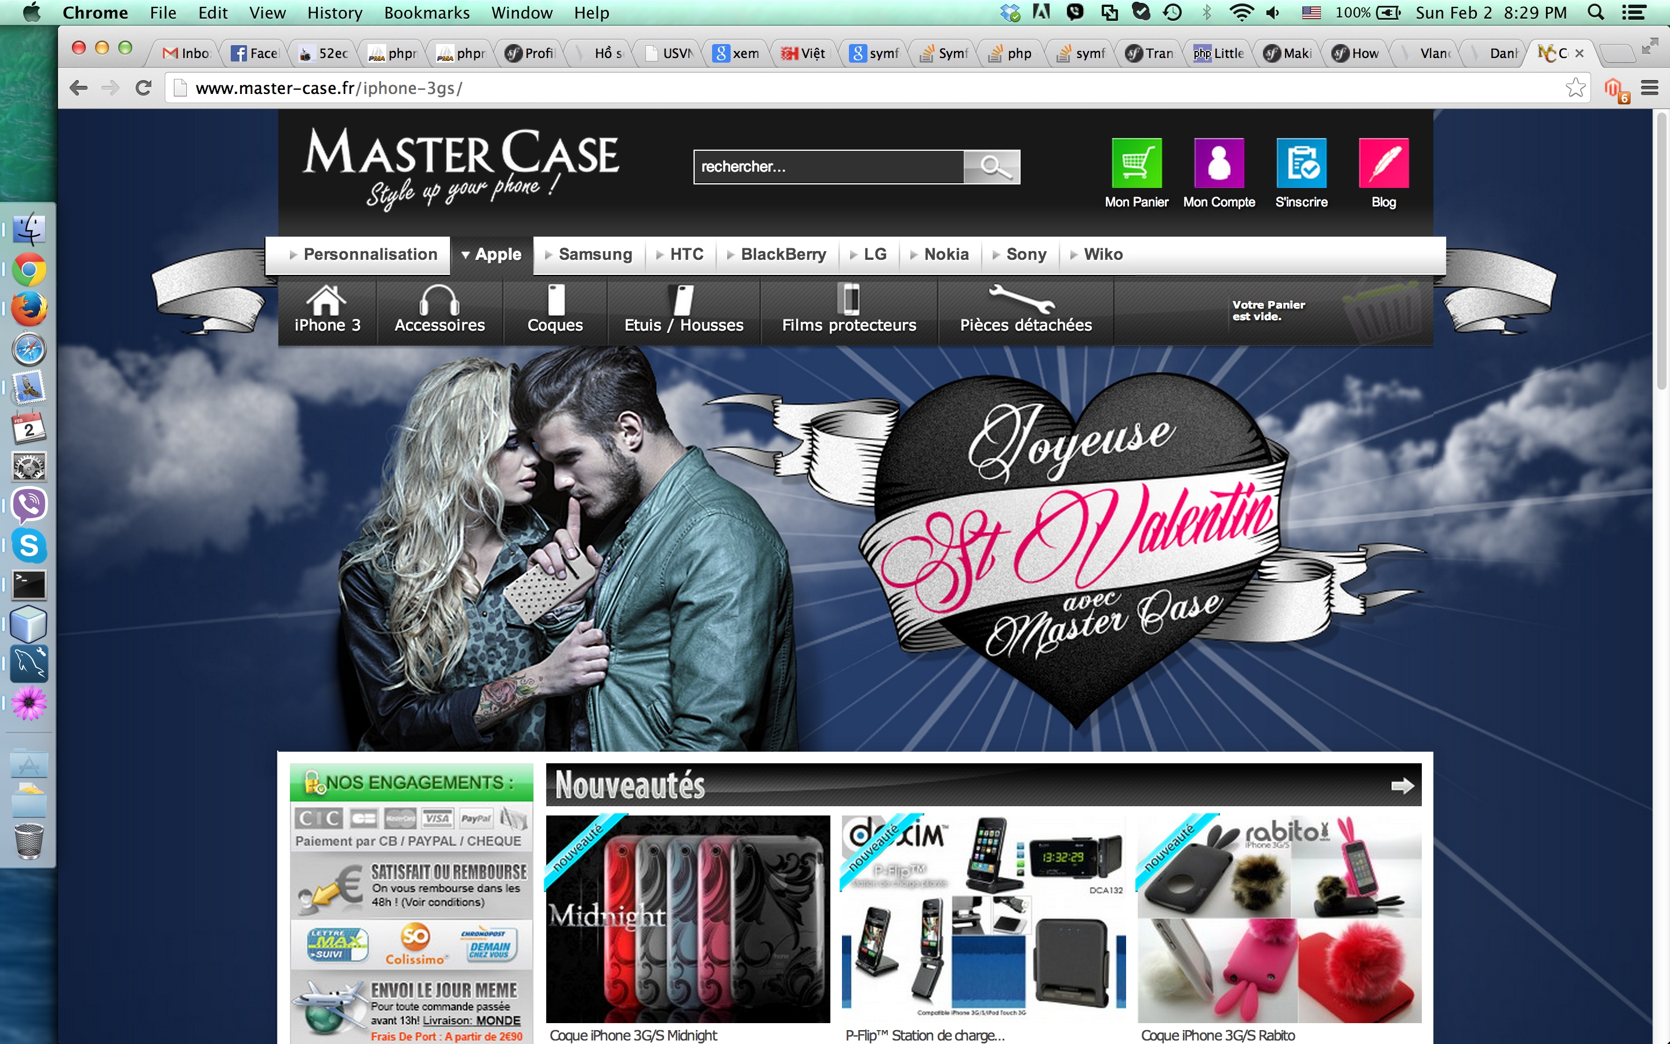
Task: Open the Chrome History menu
Action: [335, 12]
